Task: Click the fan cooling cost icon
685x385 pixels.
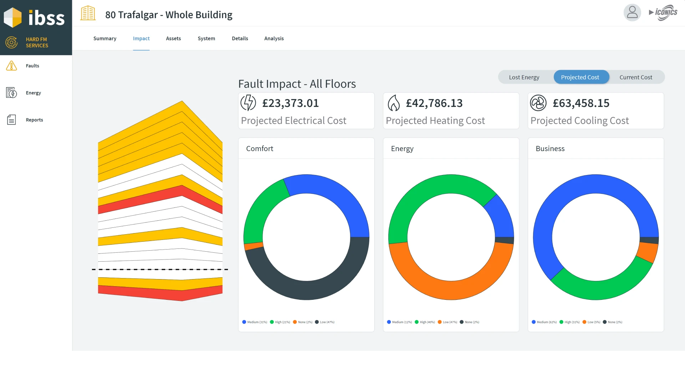Action: pos(538,103)
